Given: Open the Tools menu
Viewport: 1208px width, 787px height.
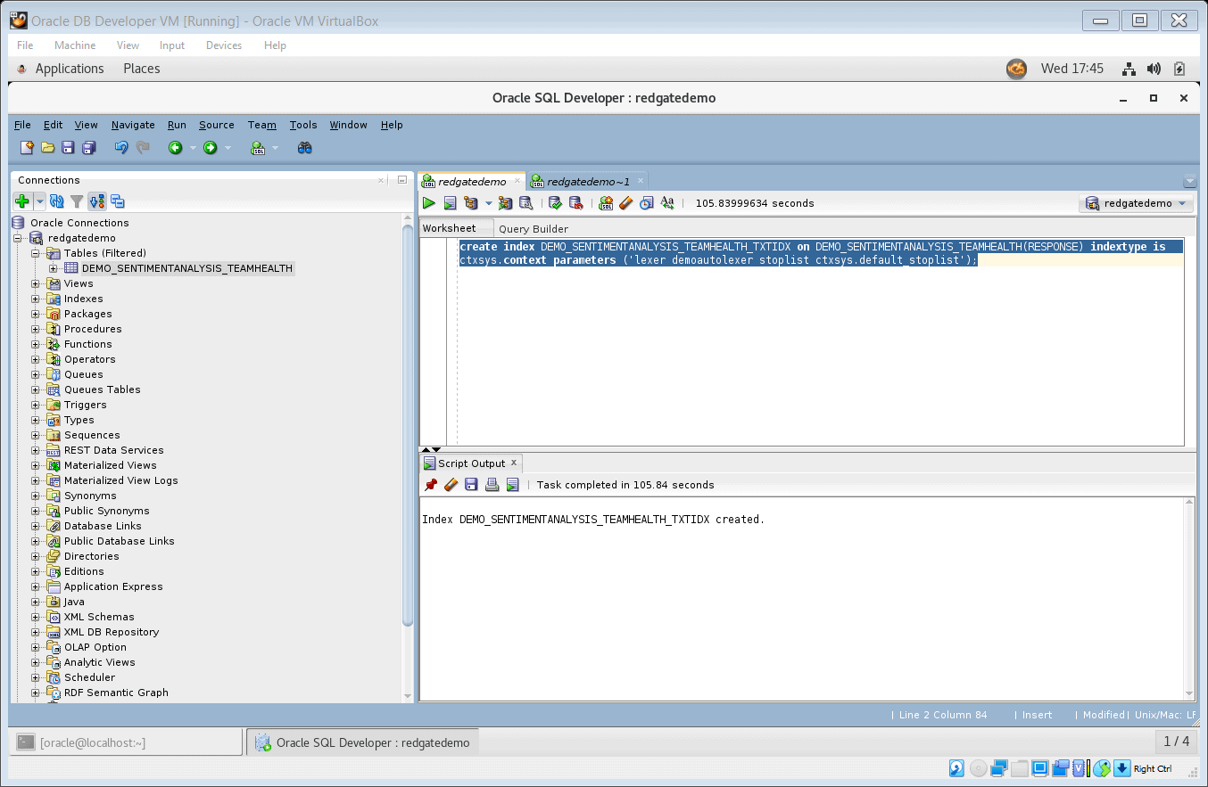Looking at the screenshot, I should coord(303,125).
